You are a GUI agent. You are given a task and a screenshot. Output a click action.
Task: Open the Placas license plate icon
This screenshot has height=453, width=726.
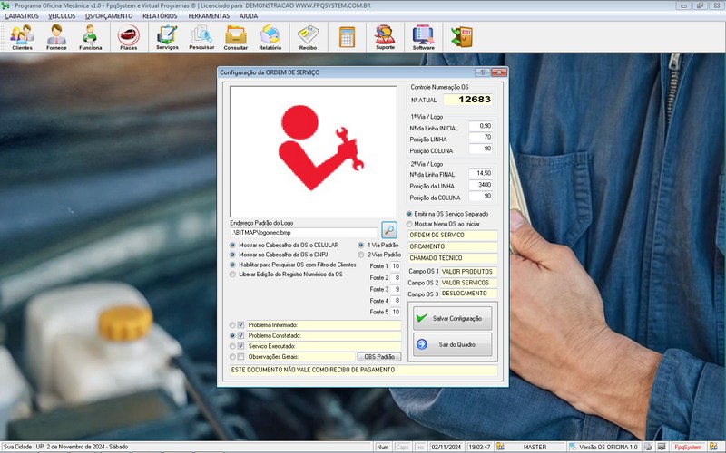point(129,36)
